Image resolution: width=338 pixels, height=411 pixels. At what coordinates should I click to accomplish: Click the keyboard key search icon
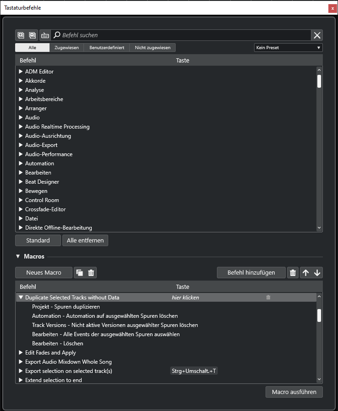tap(45, 35)
